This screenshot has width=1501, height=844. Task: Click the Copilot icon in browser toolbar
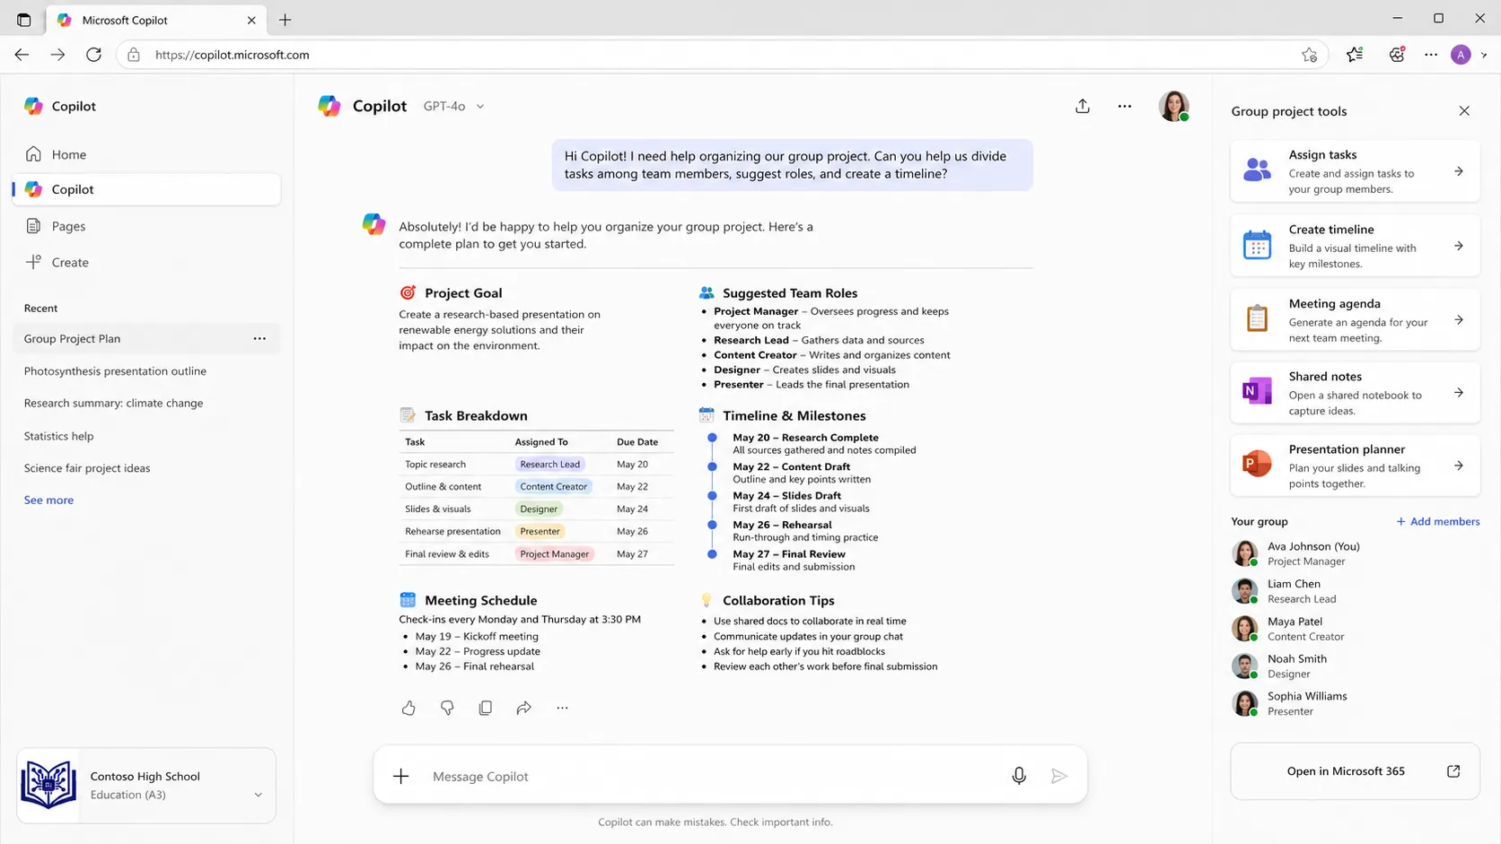pyautogui.click(x=1397, y=55)
